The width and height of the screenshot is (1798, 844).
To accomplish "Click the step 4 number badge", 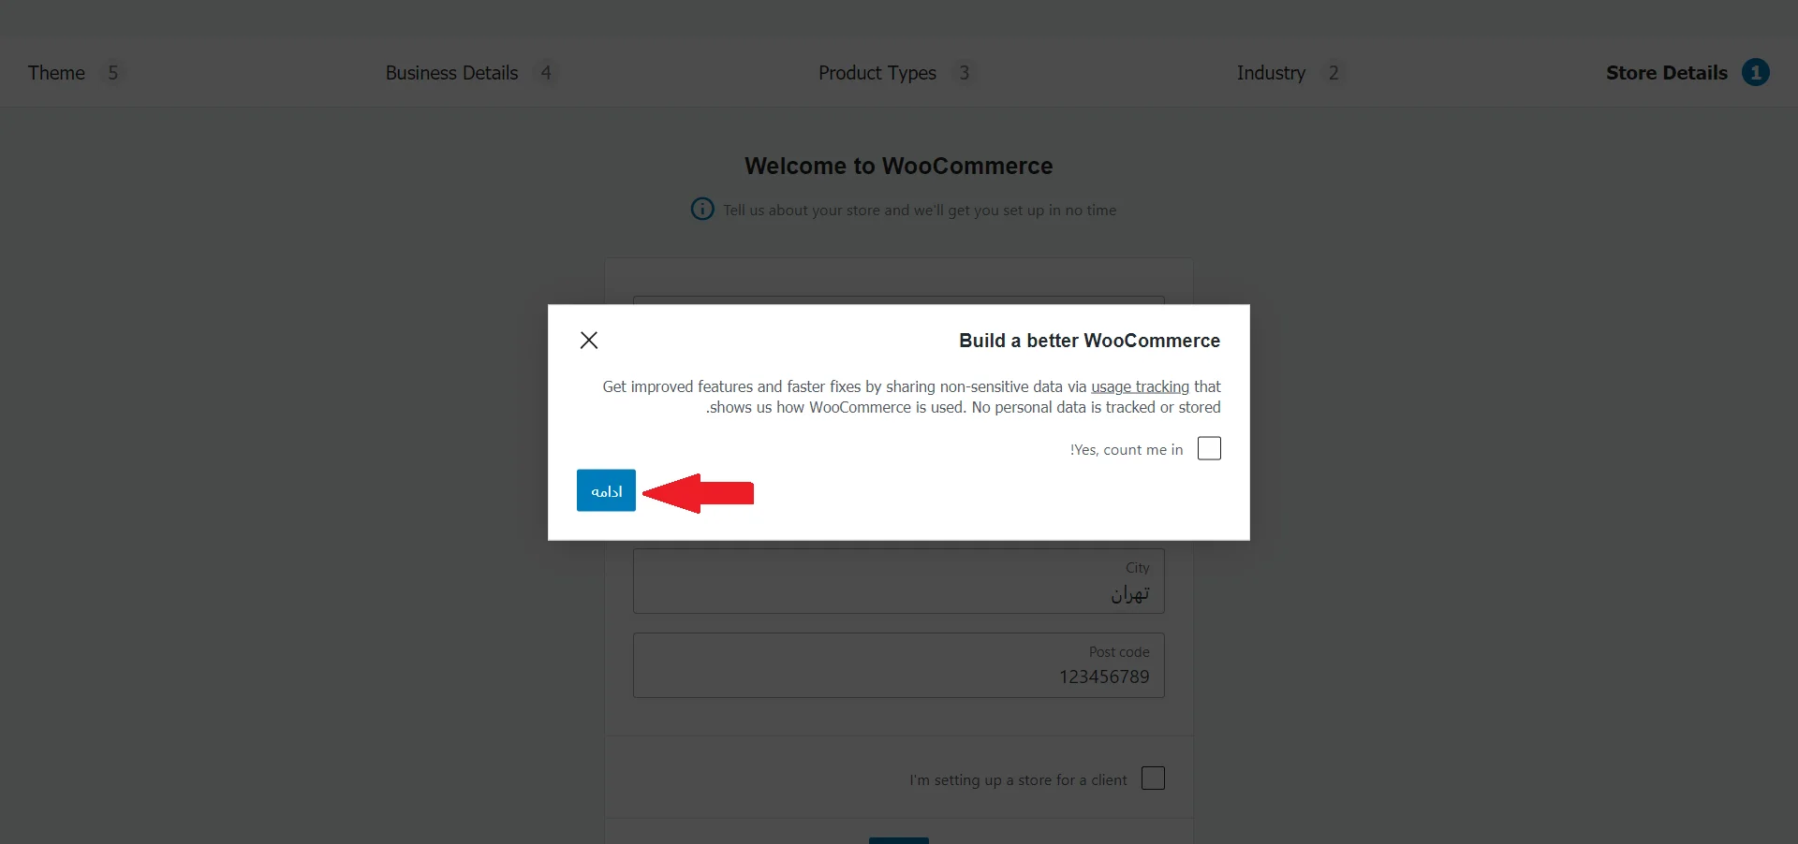I will point(546,72).
